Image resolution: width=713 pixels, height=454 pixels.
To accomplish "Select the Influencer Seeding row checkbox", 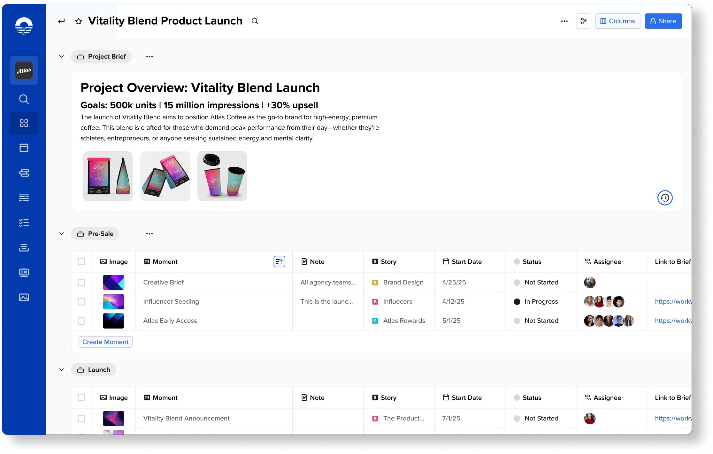I will (x=81, y=302).
